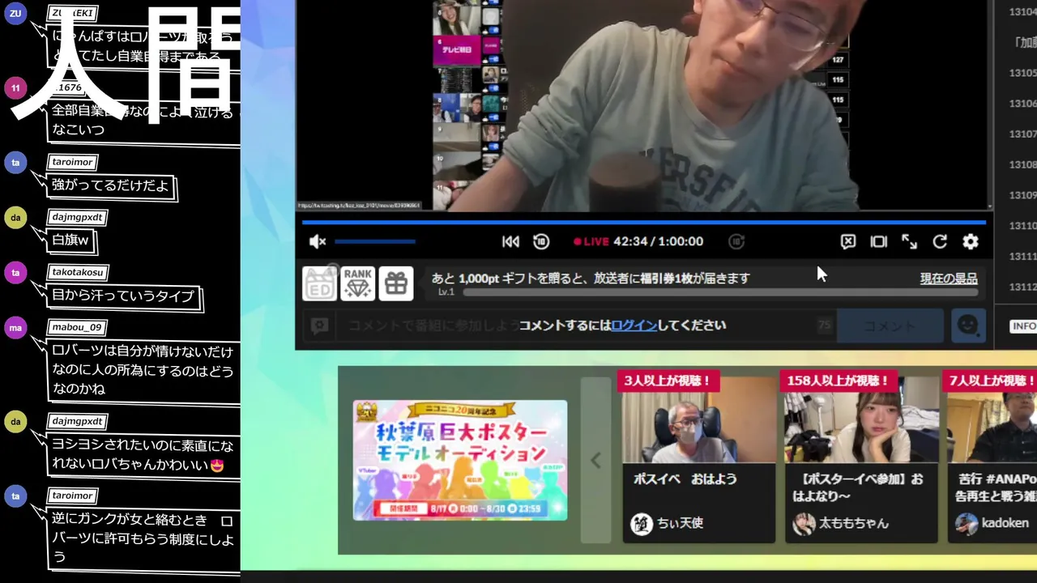1037x583 pixels.
Task: Click the live video stream area
Action: click(644, 105)
